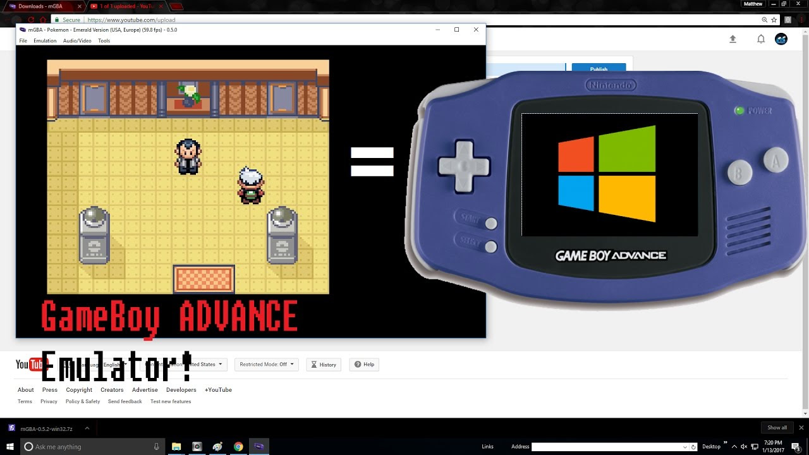Select the mGBA emulator icon in taskbar
The width and height of the screenshot is (809, 455).
click(259, 446)
